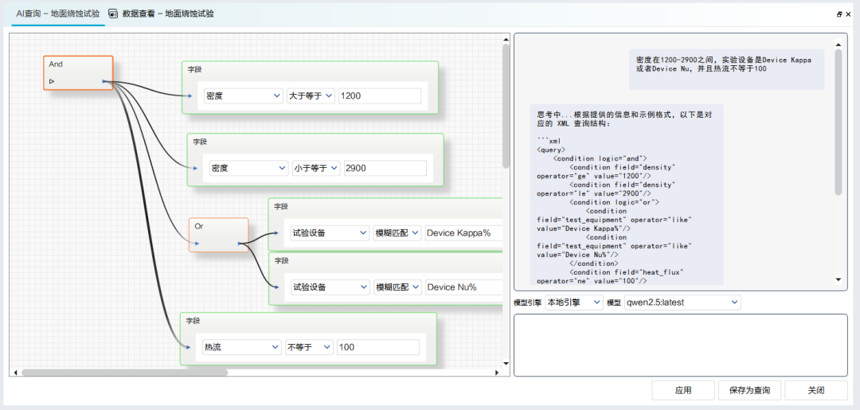Click input port of Device Kappa% field node
Screen dimensions: 860x410
(276, 233)
